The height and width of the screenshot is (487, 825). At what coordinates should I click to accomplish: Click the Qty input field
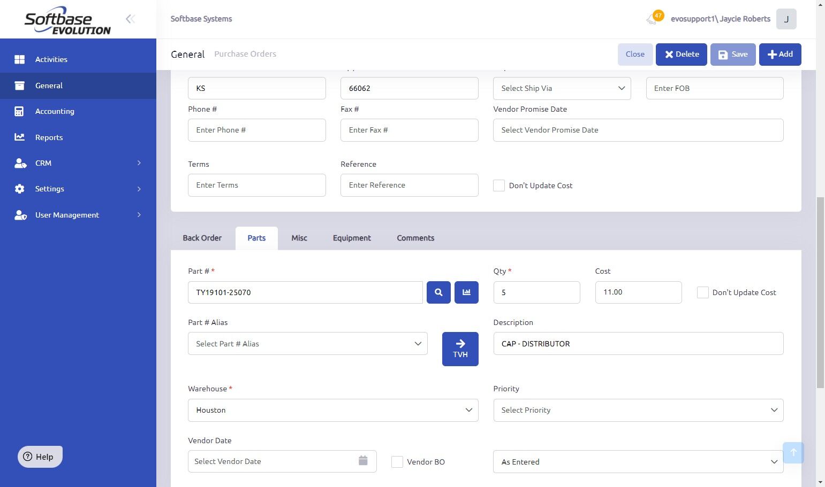pyautogui.click(x=536, y=292)
